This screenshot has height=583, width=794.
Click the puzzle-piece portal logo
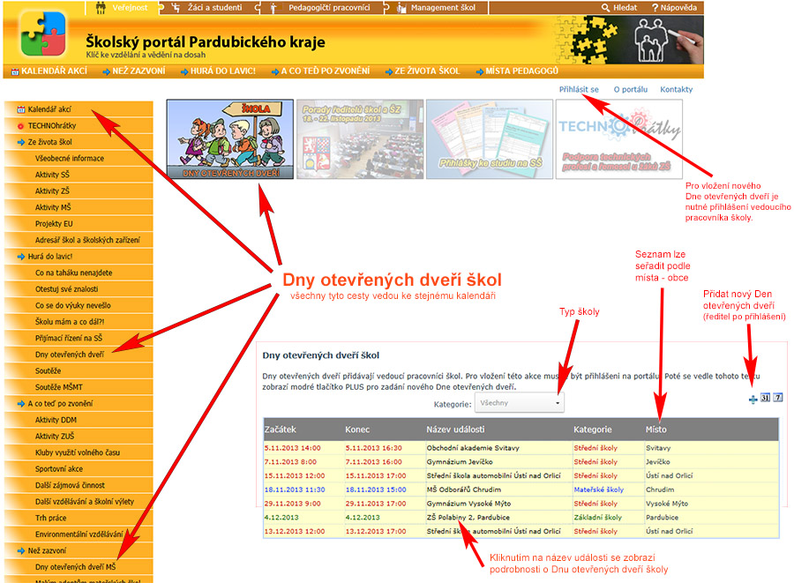[43, 34]
